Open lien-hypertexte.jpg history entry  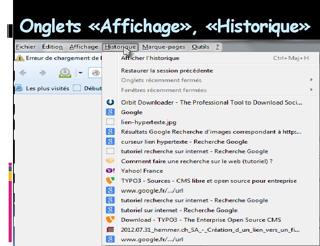click(x=210, y=122)
